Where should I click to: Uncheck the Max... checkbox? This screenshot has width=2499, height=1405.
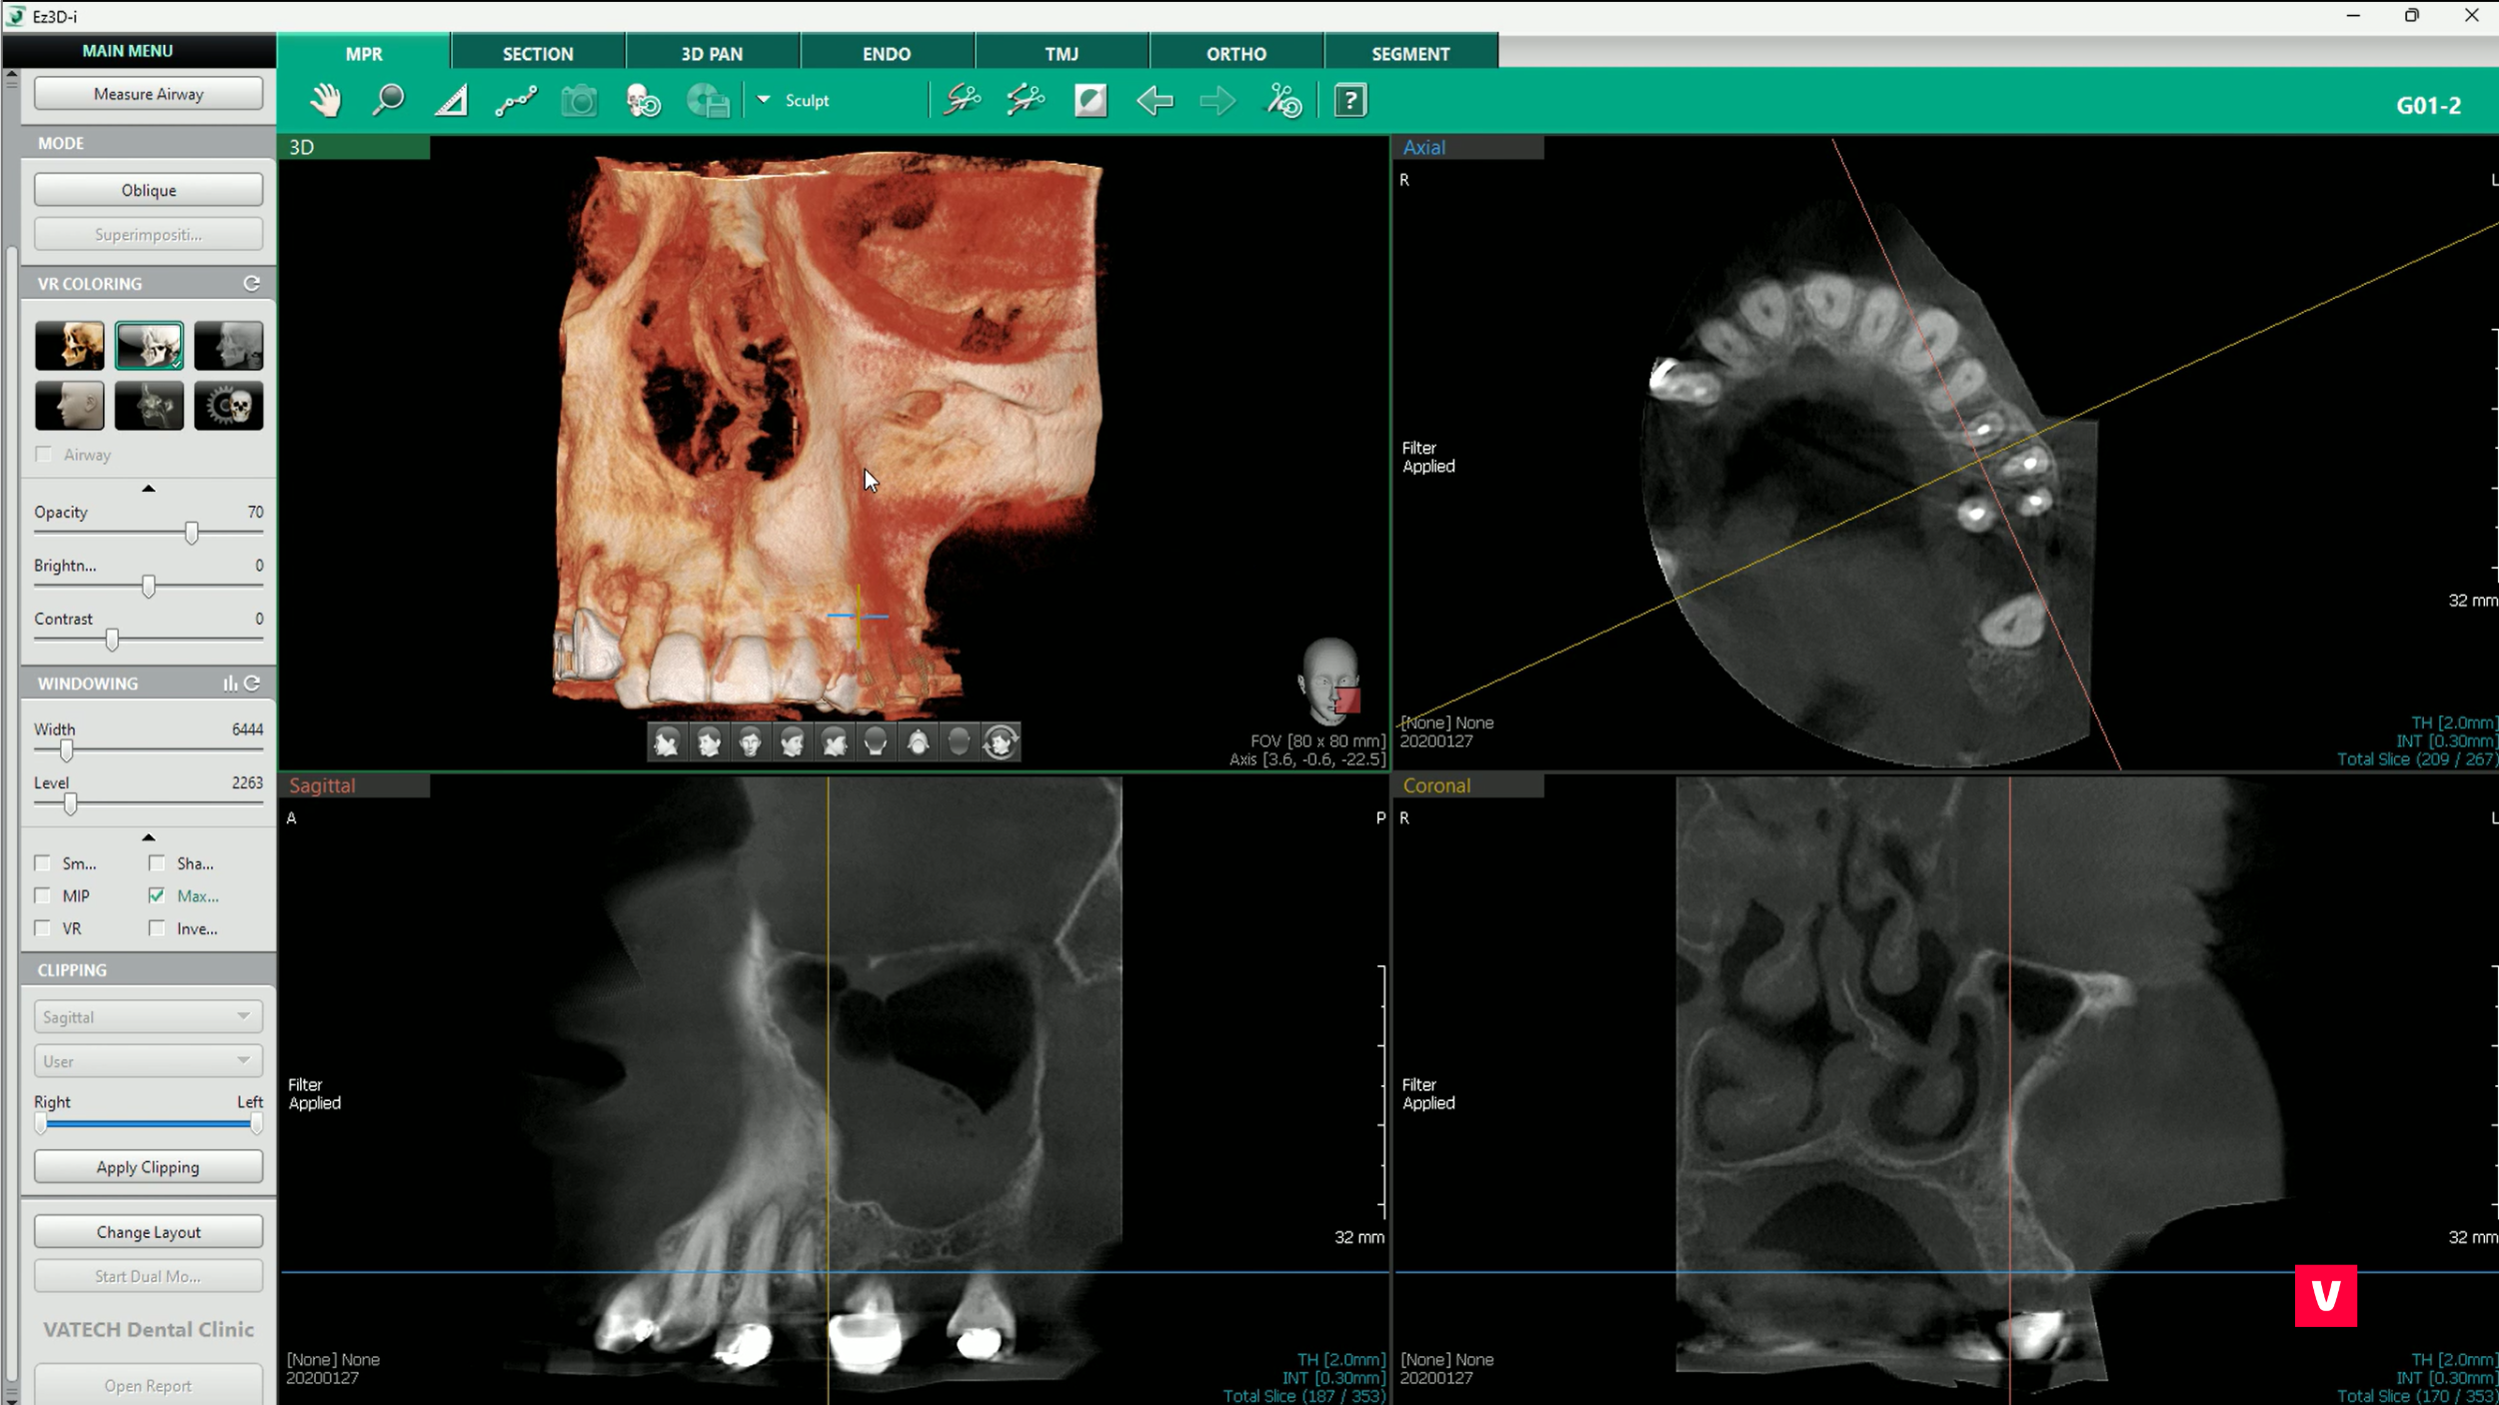157,895
